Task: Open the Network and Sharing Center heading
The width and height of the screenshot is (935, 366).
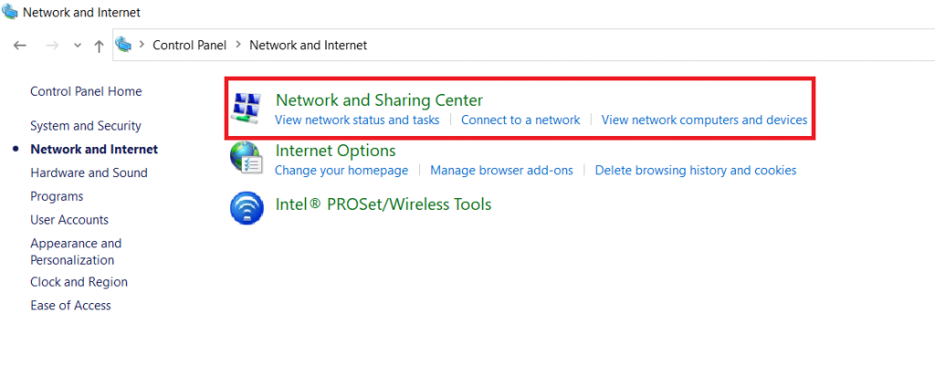Action: click(x=379, y=99)
